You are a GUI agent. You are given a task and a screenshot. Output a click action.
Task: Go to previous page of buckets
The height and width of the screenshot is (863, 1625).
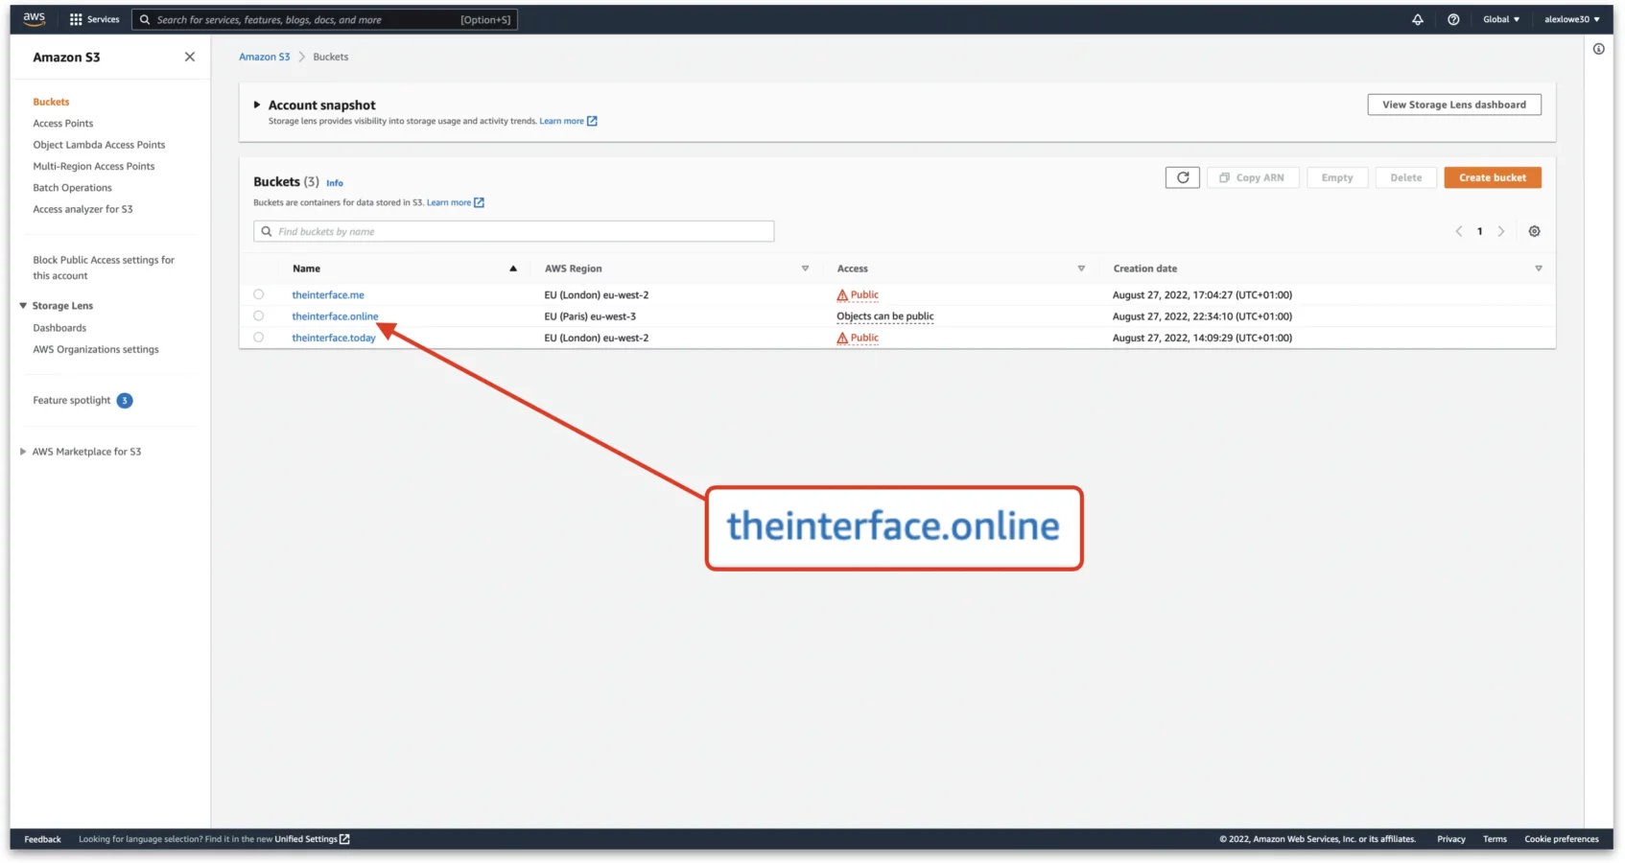[x=1459, y=231]
